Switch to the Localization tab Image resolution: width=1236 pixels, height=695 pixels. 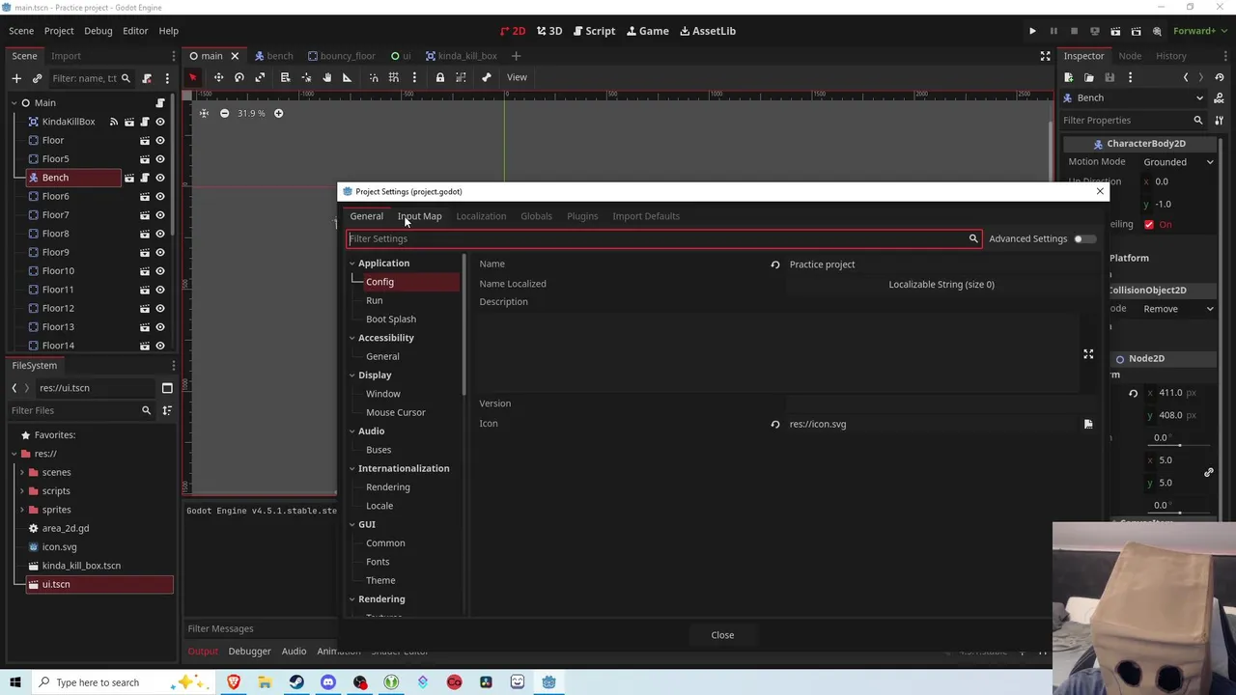click(481, 216)
